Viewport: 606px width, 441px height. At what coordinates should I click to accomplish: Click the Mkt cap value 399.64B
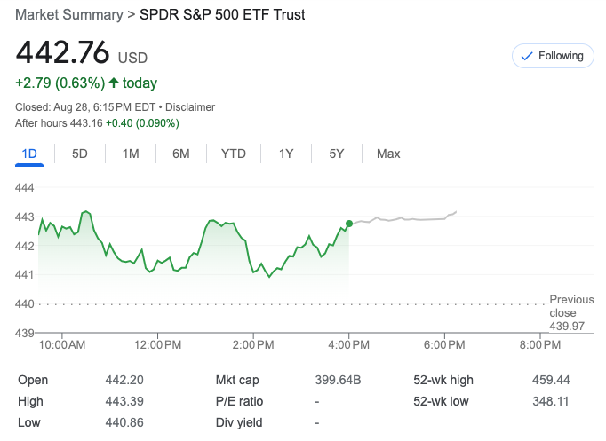click(x=339, y=380)
